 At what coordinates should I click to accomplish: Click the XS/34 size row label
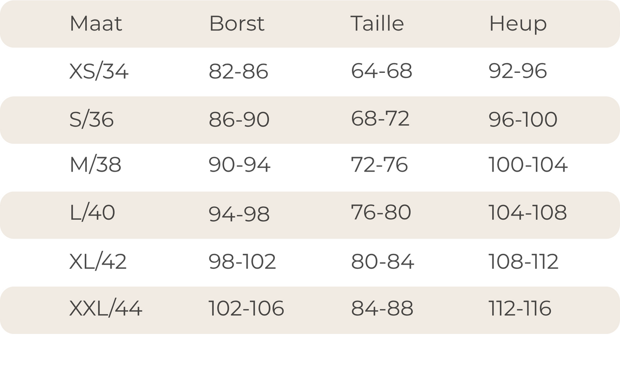(x=99, y=71)
